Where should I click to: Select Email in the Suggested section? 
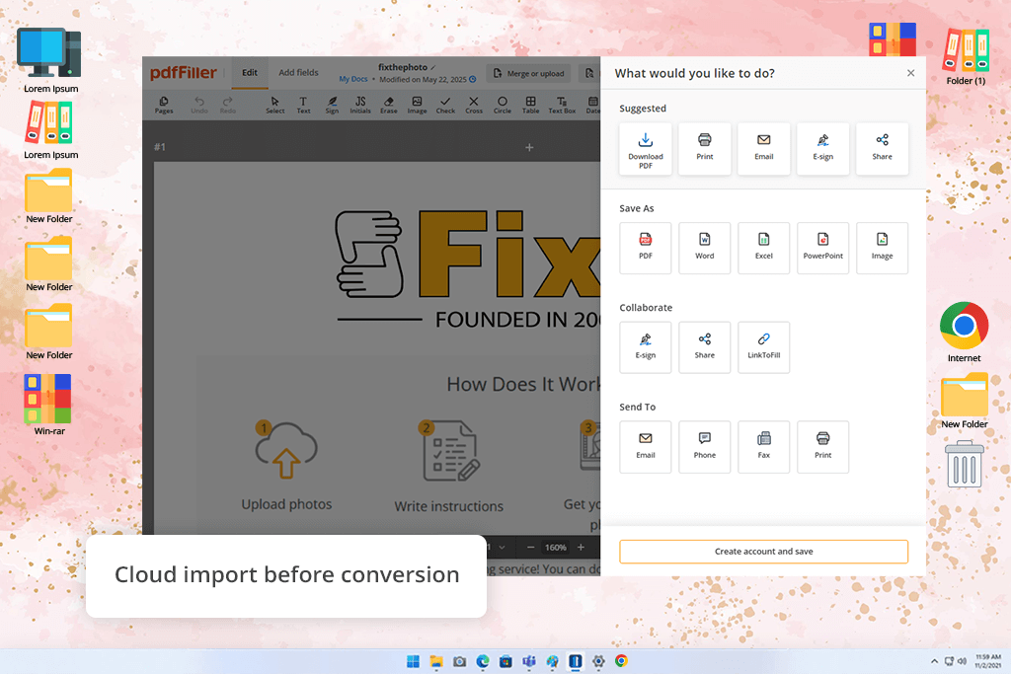pyautogui.click(x=764, y=149)
